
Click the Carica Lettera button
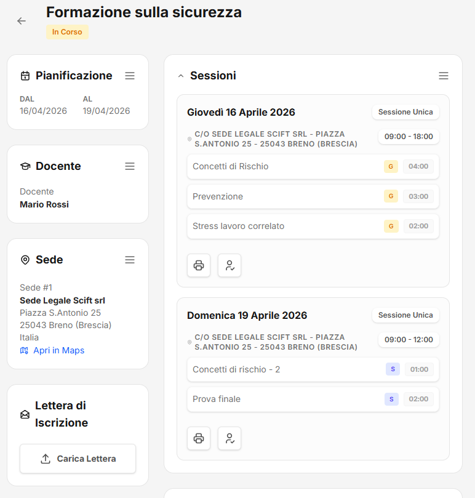(78, 459)
